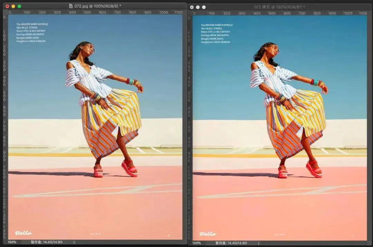
Task: Click the 100% zoom field in 072.jpg window
Action: tap(12, 242)
